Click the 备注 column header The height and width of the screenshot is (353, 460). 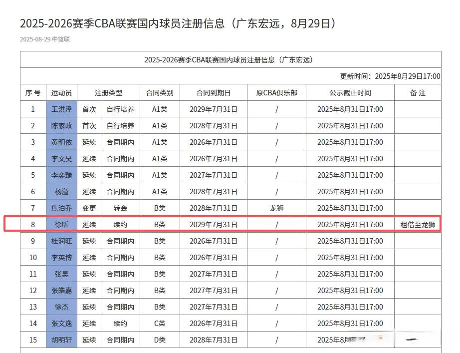pos(418,93)
